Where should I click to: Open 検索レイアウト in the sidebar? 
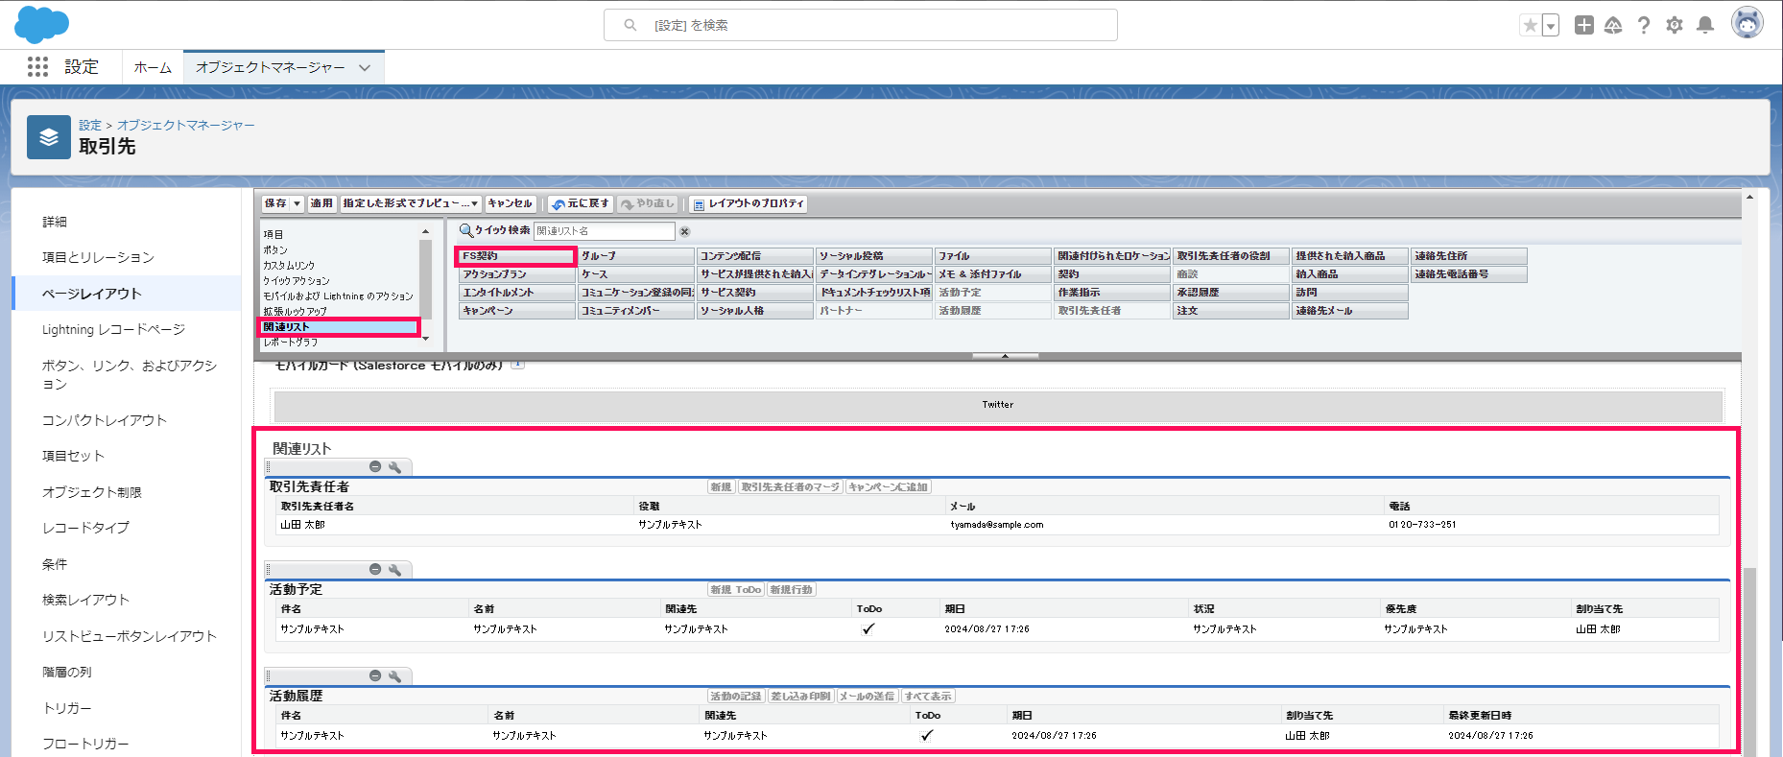pyautogui.click(x=85, y=600)
